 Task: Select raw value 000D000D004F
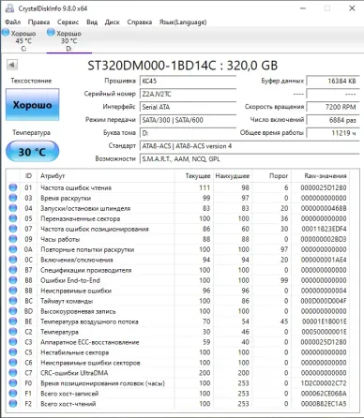324,301
